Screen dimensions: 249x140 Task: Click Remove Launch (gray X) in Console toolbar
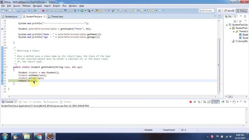pyautogui.click(x=195, y=102)
